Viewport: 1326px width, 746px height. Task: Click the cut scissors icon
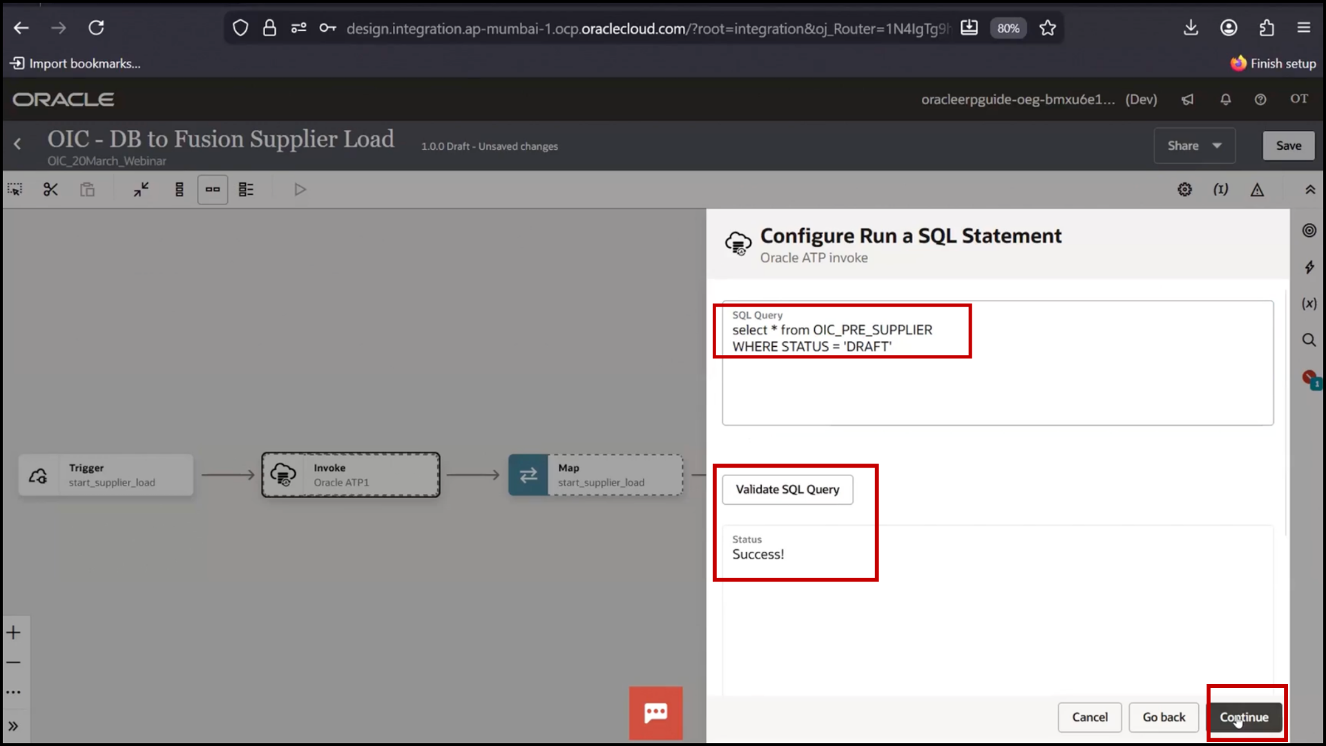pyautogui.click(x=50, y=189)
